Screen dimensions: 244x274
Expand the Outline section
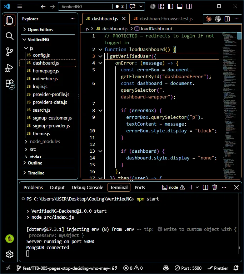tap(48, 163)
